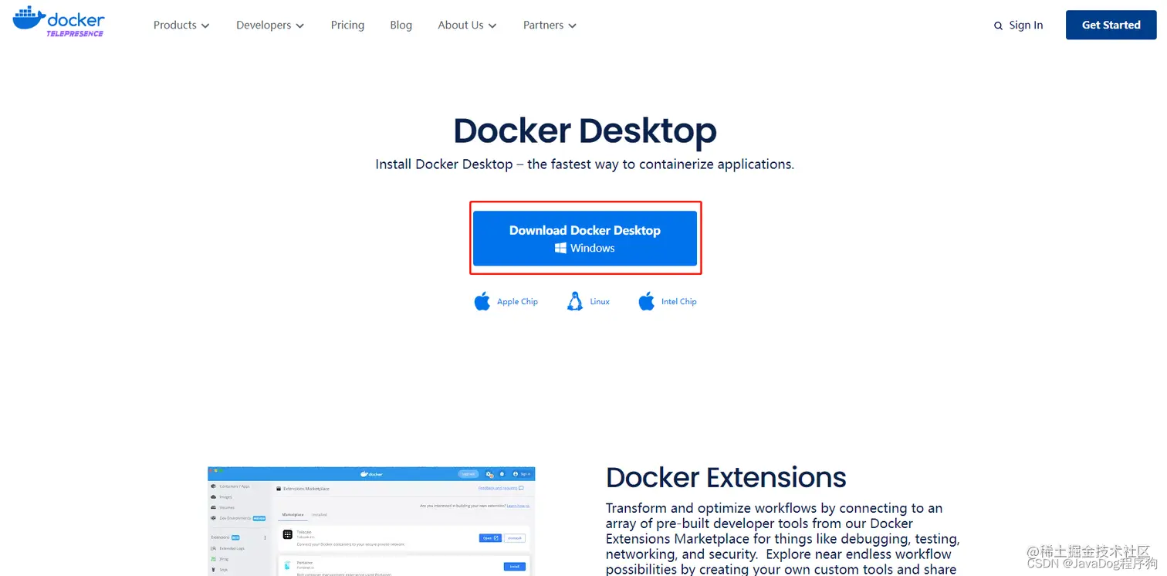Image resolution: width=1167 pixels, height=576 pixels.
Task: Expand the Developers dropdown menu
Action: [x=270, y=25]
